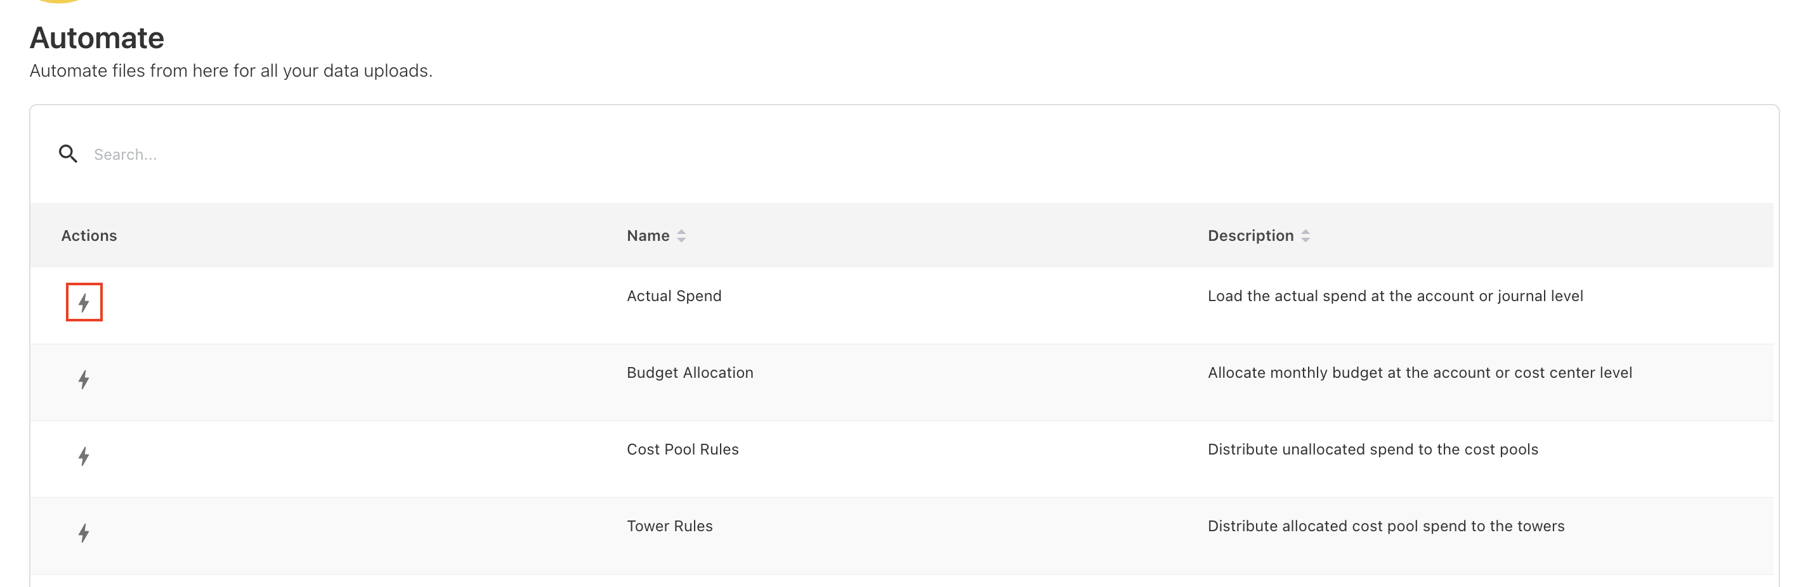This screenshot has width=1799, height=587.
Task: Select the Budget Allocation name cell
Action: point(690,373)
